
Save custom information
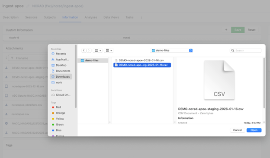click(238, 30)
